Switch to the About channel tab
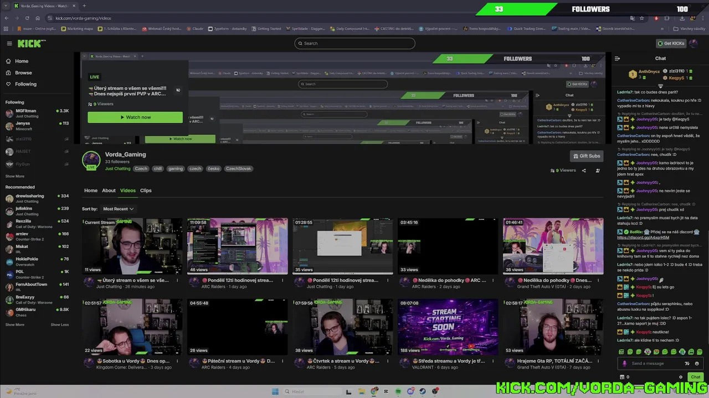Screen dimensions: 709x398 tap(109, 191)
